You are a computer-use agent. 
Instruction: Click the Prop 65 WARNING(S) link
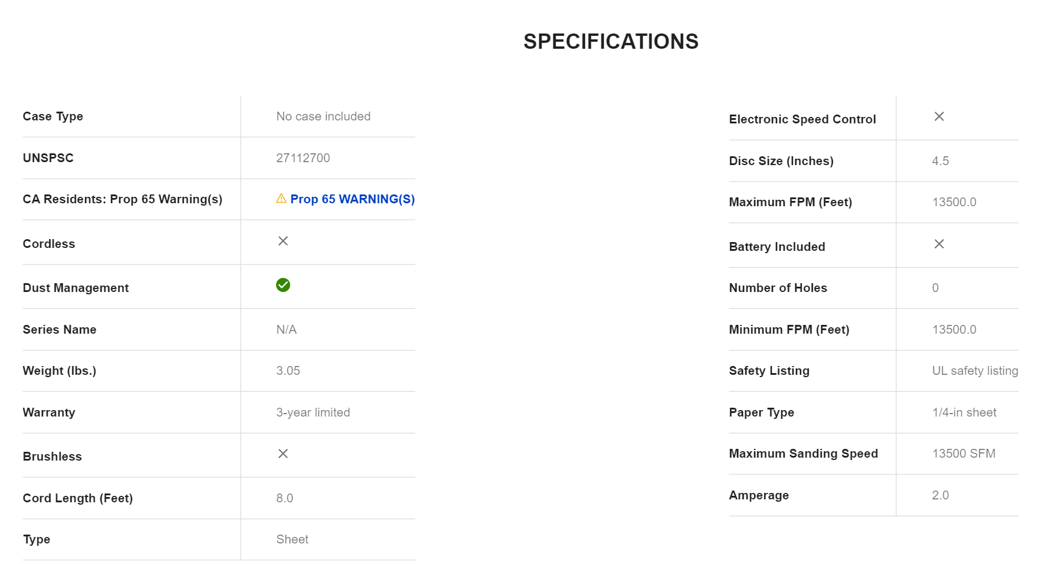pos(352,199)
